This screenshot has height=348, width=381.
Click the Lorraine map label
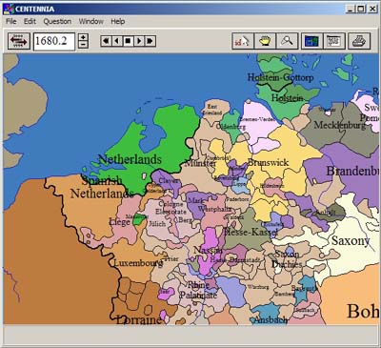pos(139,319)
